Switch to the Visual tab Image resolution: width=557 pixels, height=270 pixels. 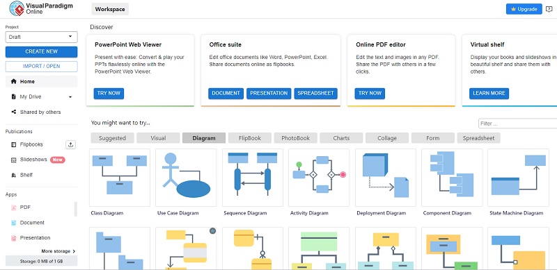click(158, 138)
